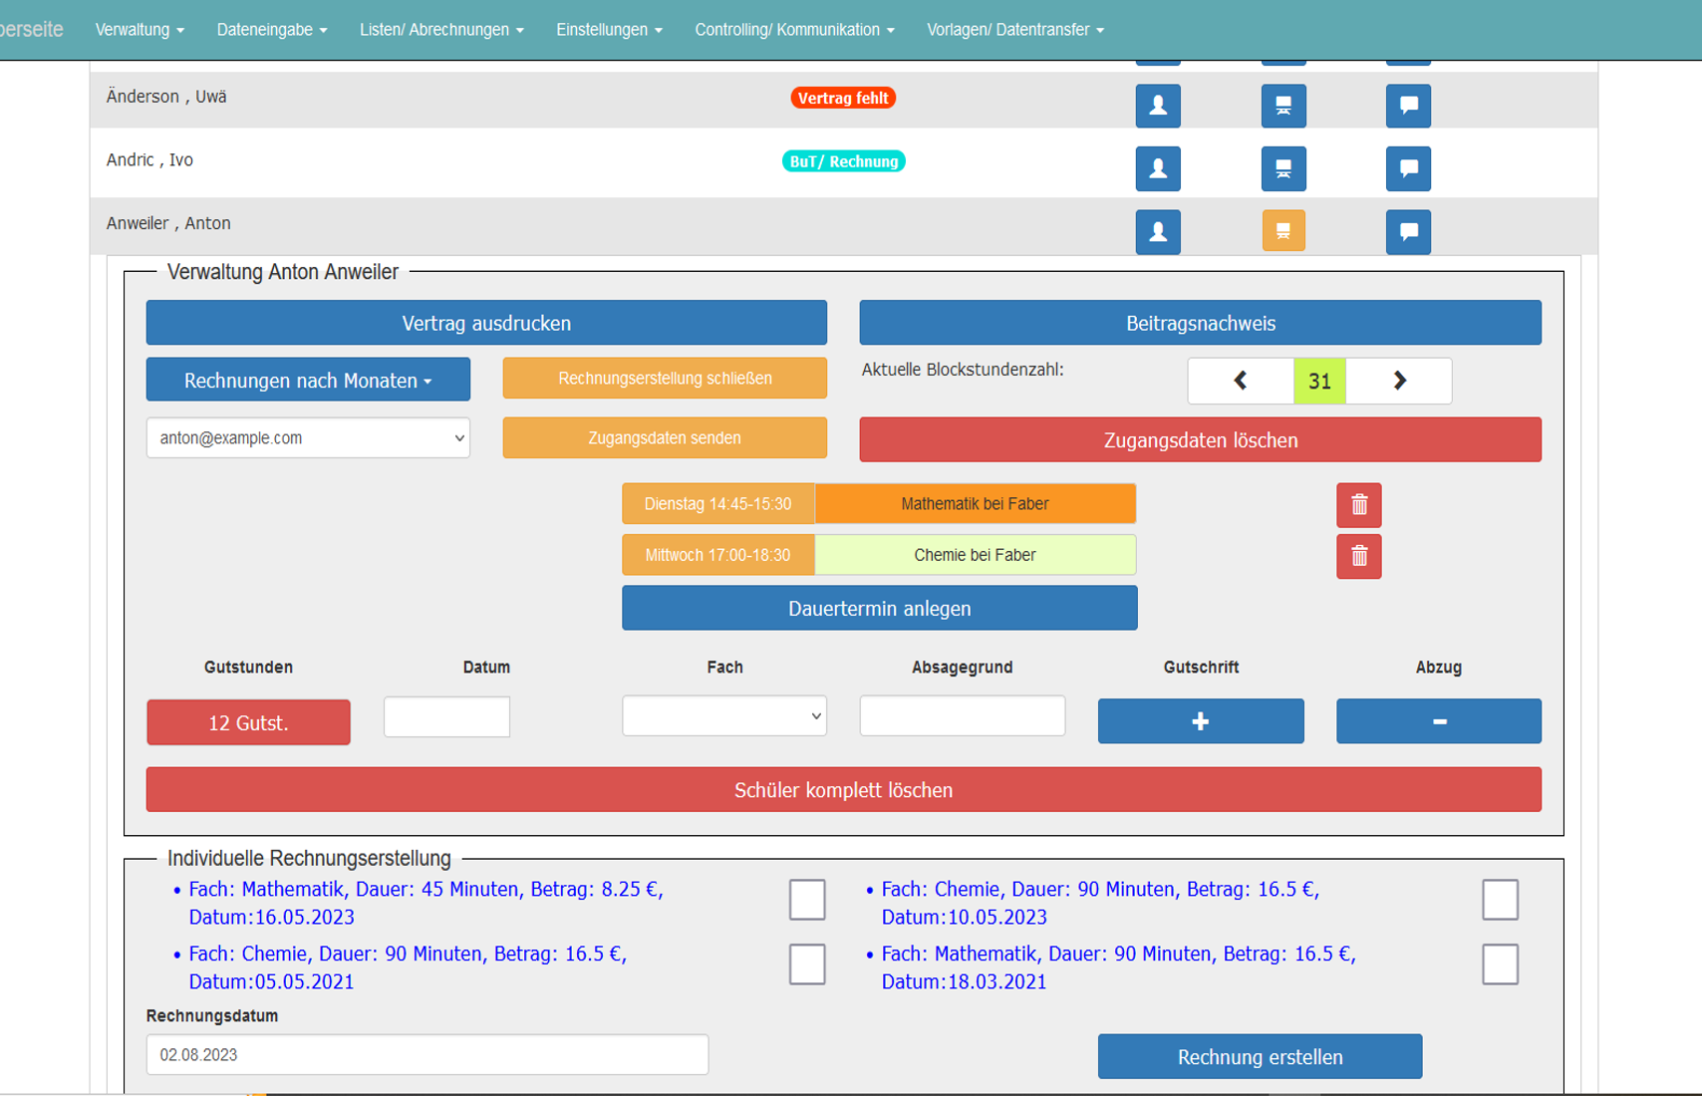Check the Mathematik 16.05.2023 invoice item box
Viewport: 1702px width, 1096px height.
tap(806, 900)
